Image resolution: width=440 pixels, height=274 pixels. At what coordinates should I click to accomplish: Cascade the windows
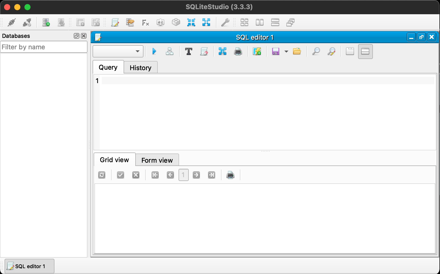point(290,22)
